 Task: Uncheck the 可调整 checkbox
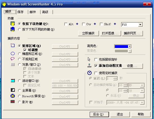[25, 50]
